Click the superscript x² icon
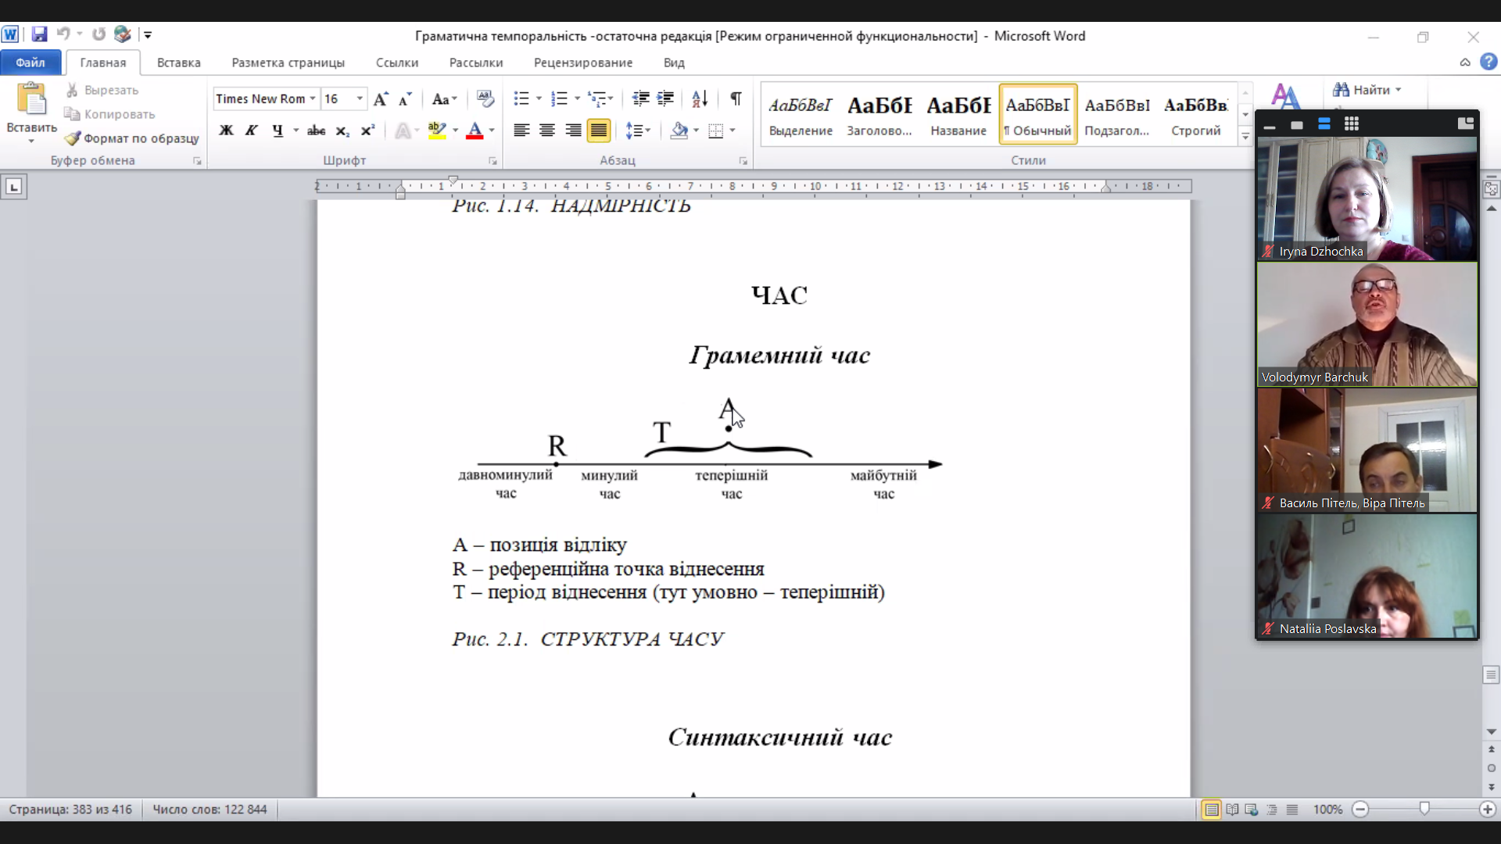This screenshot has height=844, width=1501. coord(367,131)
